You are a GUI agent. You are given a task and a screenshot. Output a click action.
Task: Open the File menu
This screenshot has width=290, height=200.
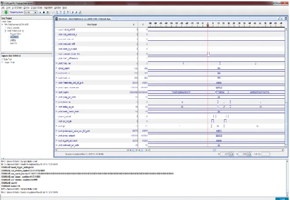pyautogui.click(x=3, y=8)
